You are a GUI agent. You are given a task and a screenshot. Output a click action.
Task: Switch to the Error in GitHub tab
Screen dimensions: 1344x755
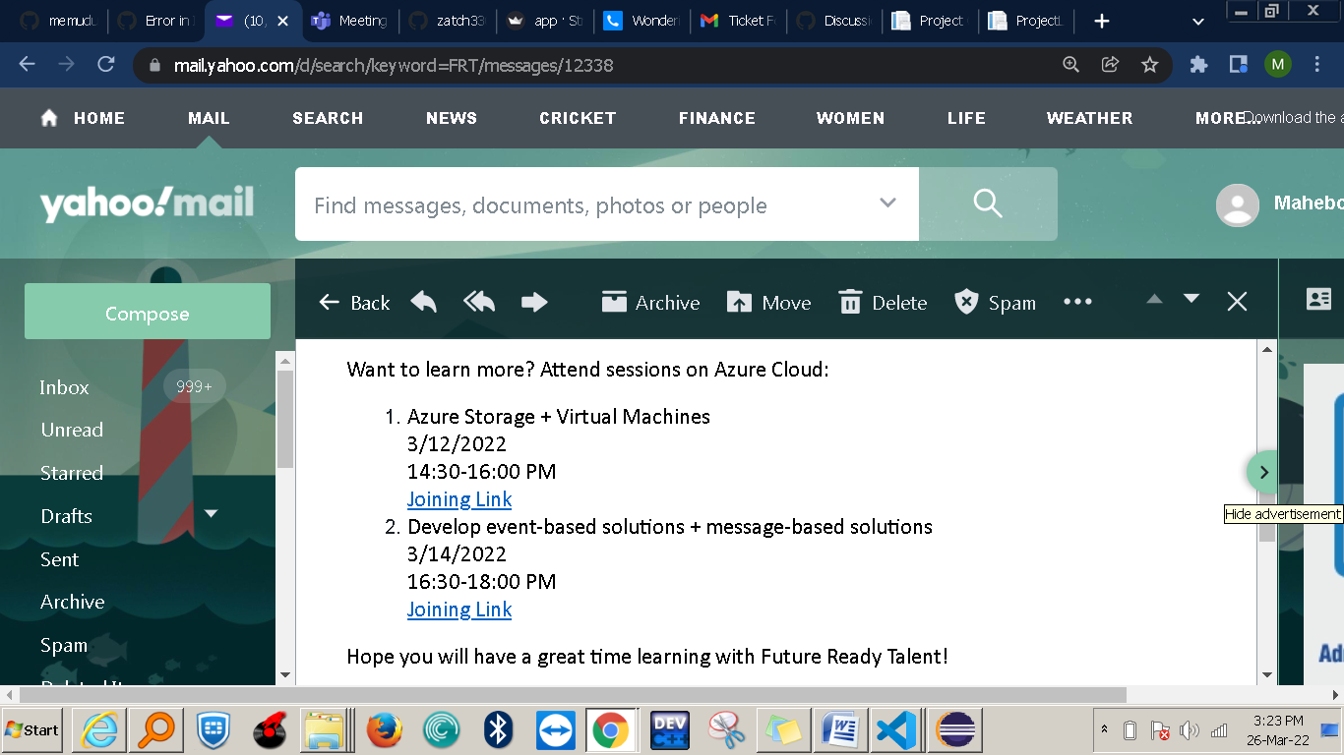click(x=155, y=21)
